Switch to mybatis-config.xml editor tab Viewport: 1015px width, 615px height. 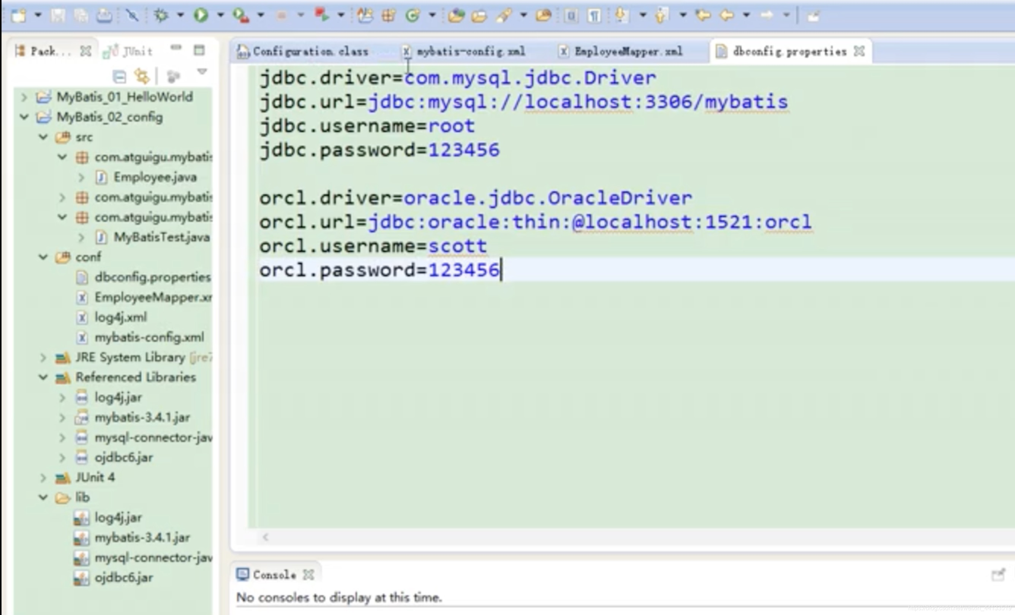[x=464, y=52]
